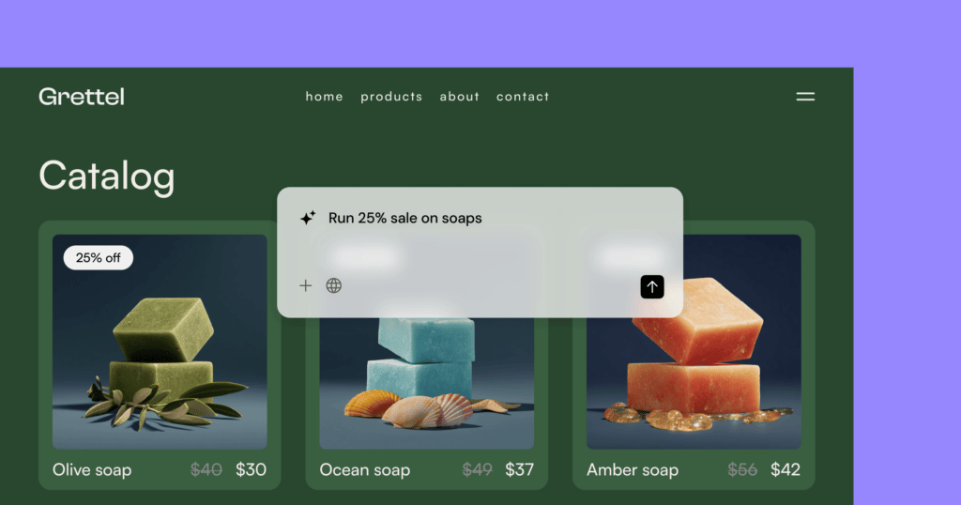Open the Ocean soap product title
The image size is (961, 505).
[365, 470]
